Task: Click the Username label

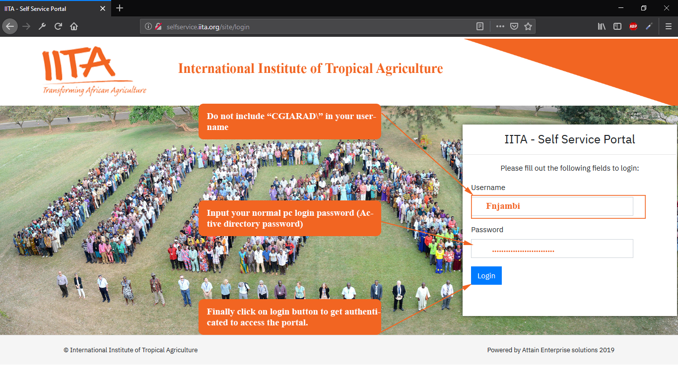Action: 488,188
